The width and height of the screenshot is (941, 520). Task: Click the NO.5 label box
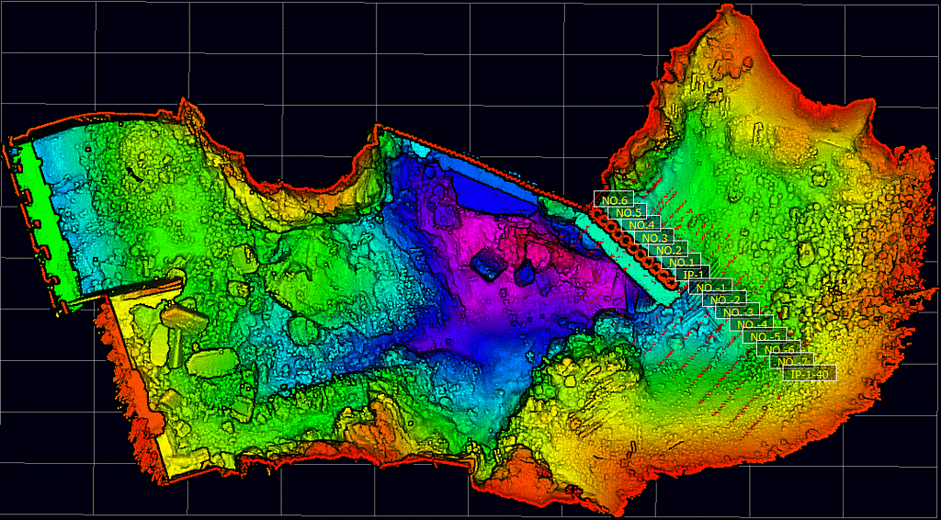(629, 212)
